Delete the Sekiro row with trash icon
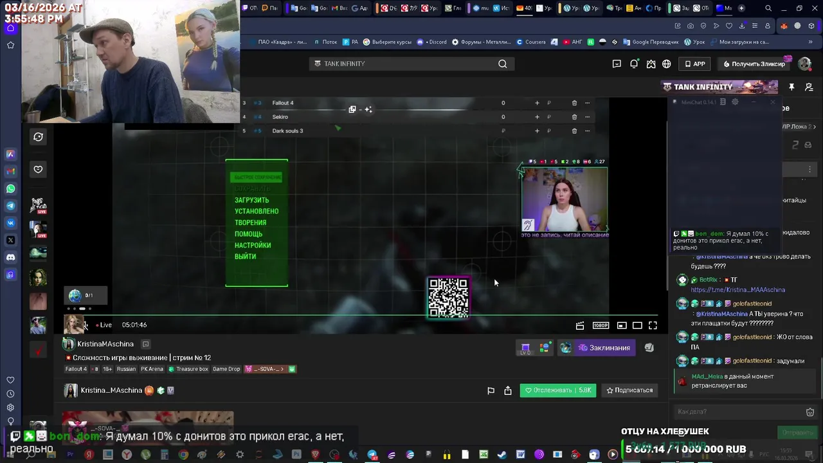 (x=574, y=117)
